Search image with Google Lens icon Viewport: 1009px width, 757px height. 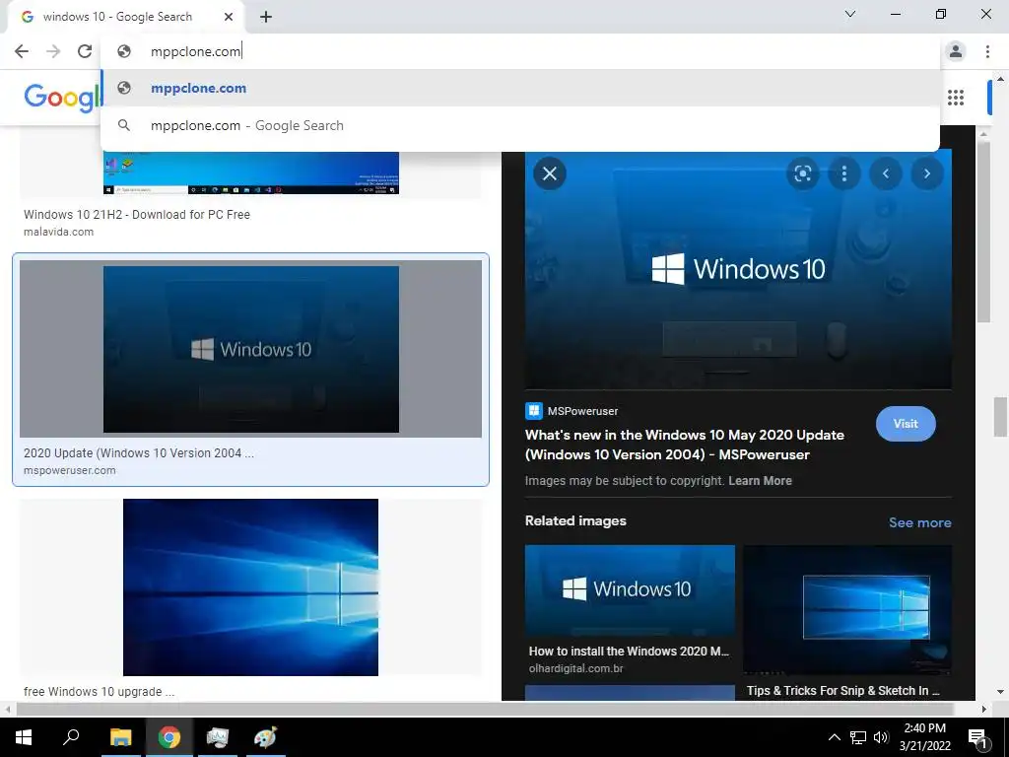[802, 173]
